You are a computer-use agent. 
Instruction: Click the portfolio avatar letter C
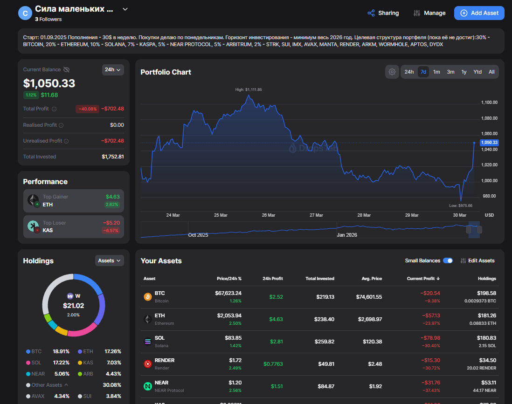[25, 13]
